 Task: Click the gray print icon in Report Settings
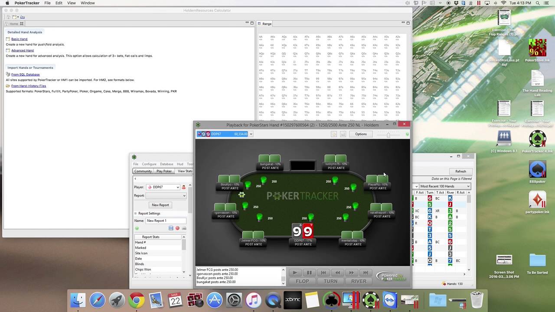(x=184, y=228)
